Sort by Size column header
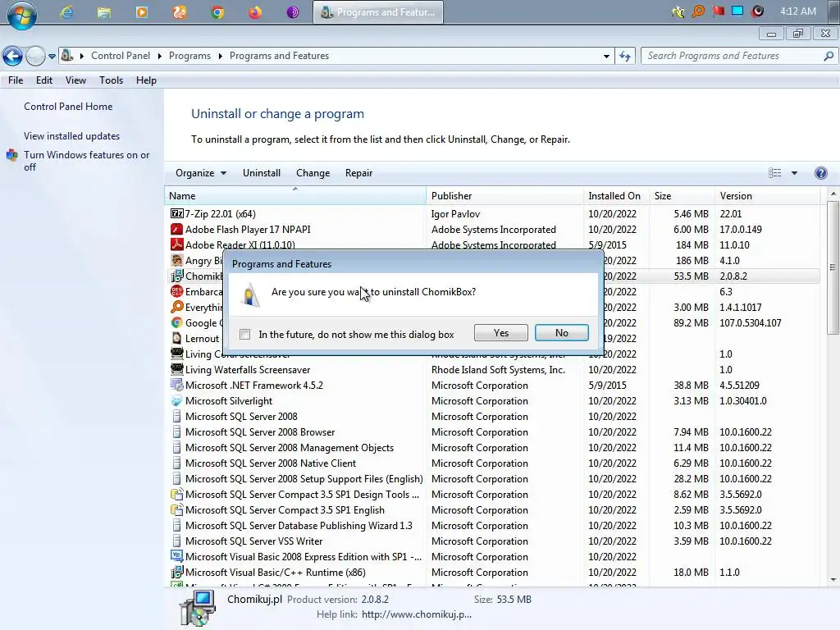 (682, 195)
